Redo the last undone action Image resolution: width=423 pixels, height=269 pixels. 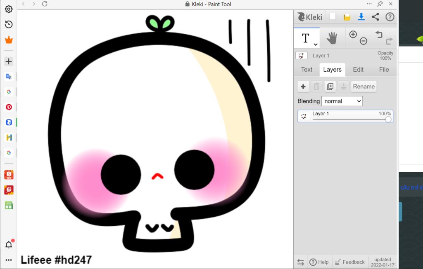point(389,41)
